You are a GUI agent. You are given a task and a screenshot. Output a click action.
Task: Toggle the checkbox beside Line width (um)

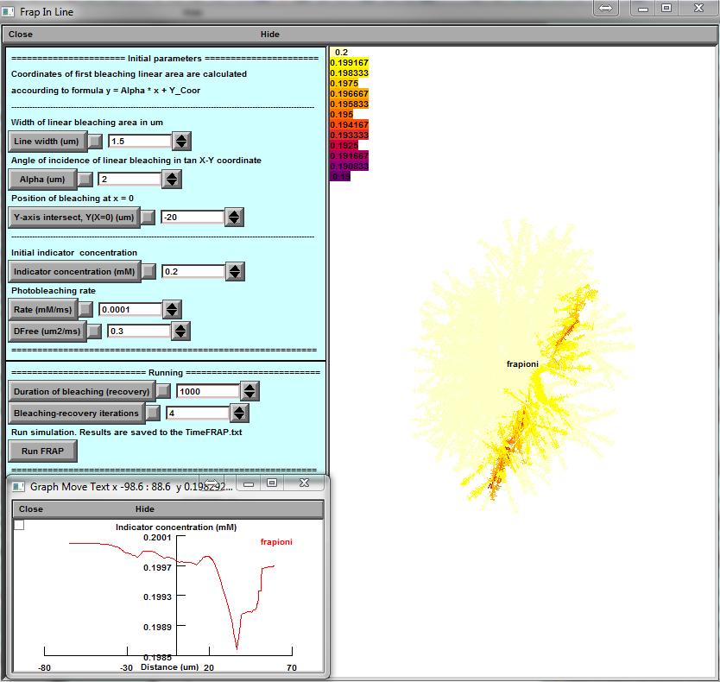click(x=95, y=141)
